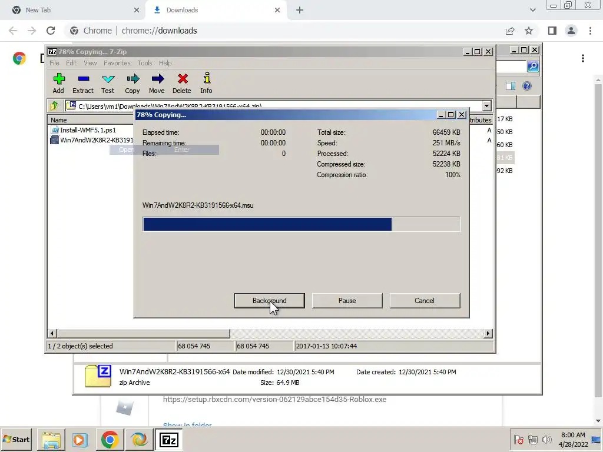
Task: Click the Chrome back arrow
Action: (x=13, y=31)
